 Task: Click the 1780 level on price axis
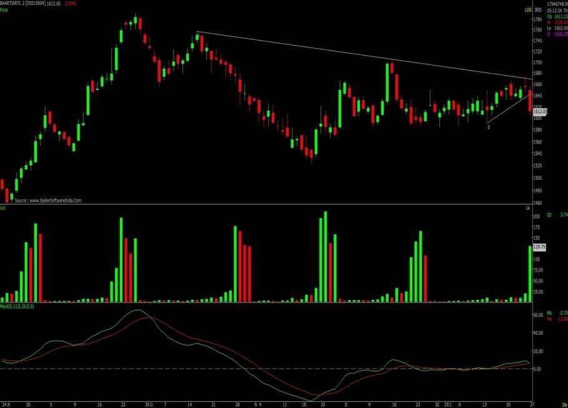538,18
